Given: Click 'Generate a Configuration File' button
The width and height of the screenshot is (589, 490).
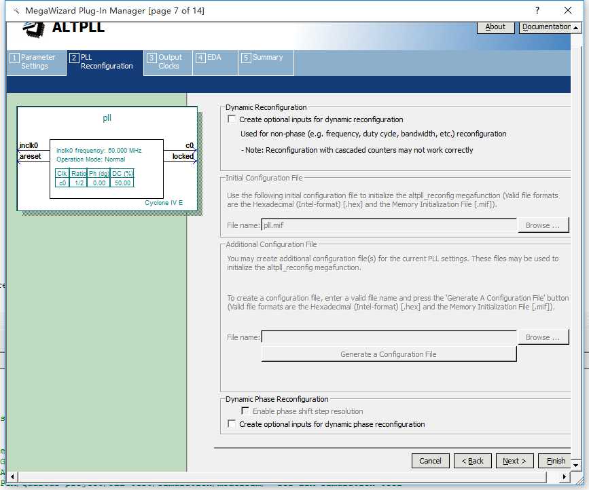Looking at the screenshot, I should [389, 354].
